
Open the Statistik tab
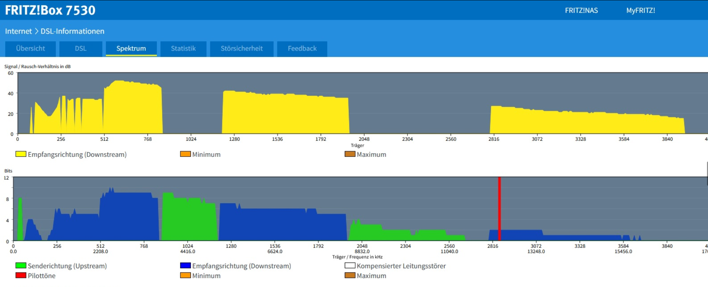pyautogui.click(x=183, y=49)
